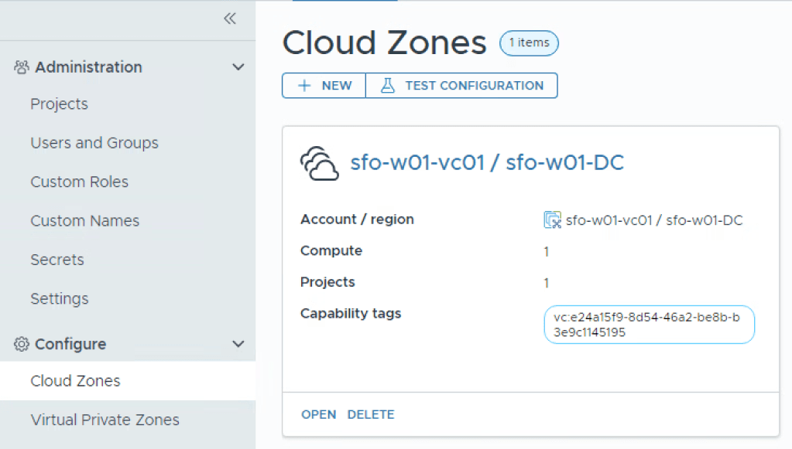Go to Users and Groups

[x=94, y=143]
